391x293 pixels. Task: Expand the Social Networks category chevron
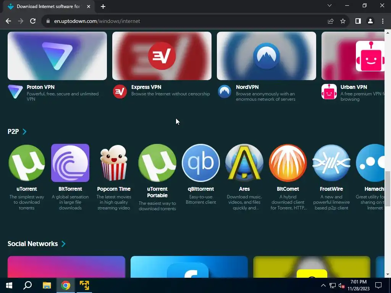tap(63, 244)
